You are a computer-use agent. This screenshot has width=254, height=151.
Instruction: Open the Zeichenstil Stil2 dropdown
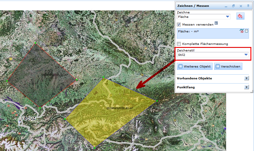[x=246, y=55]
